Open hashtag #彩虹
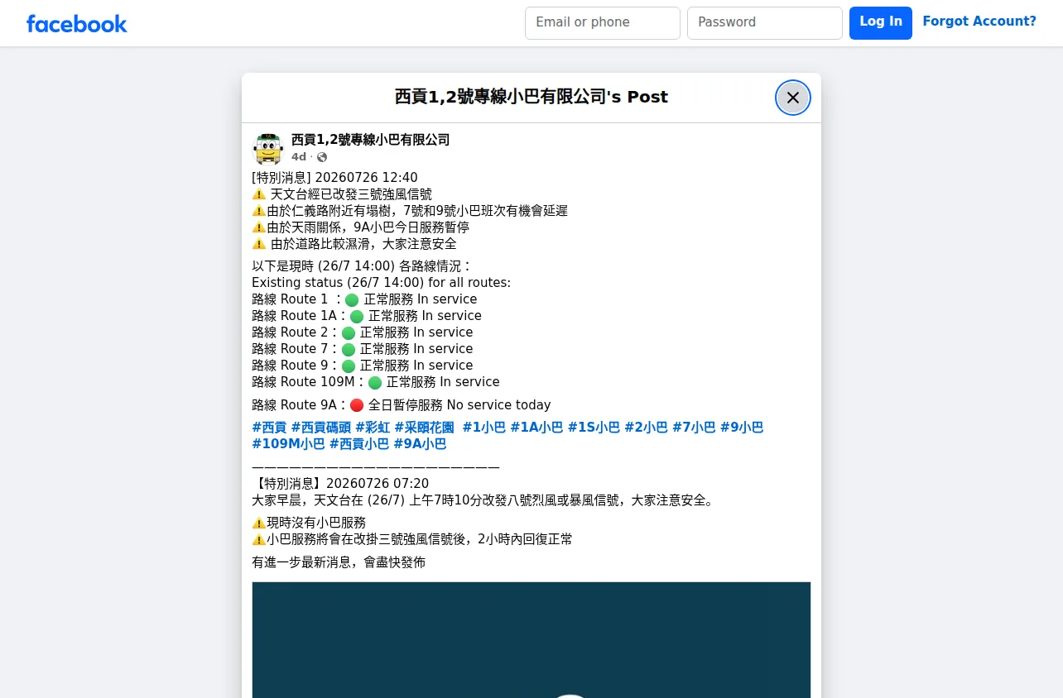Screen dimensions: 1063x698 (373, 428)
